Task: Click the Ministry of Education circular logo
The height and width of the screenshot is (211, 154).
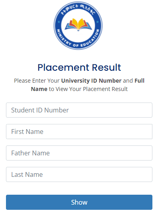Action: [78, 25]
